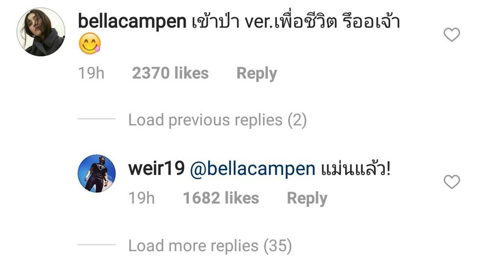Like weir19's reply with the heart icon
The height and width of the screenshot is (263, 490).
(x=452, y=182)
